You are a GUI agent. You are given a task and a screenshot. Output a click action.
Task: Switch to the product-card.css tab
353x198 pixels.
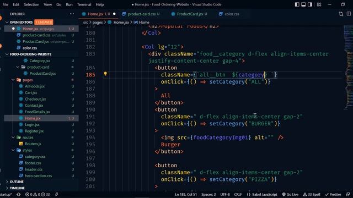coord(141,14)
